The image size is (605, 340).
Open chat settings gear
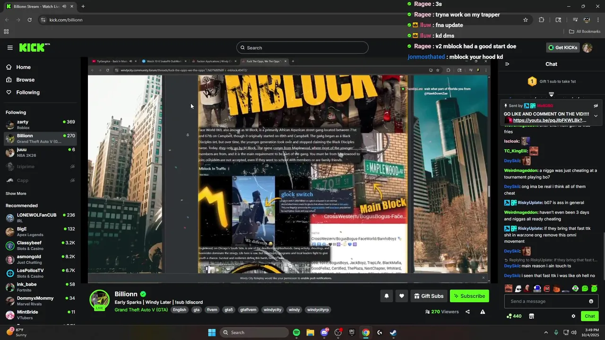click(x=573, y=316)
